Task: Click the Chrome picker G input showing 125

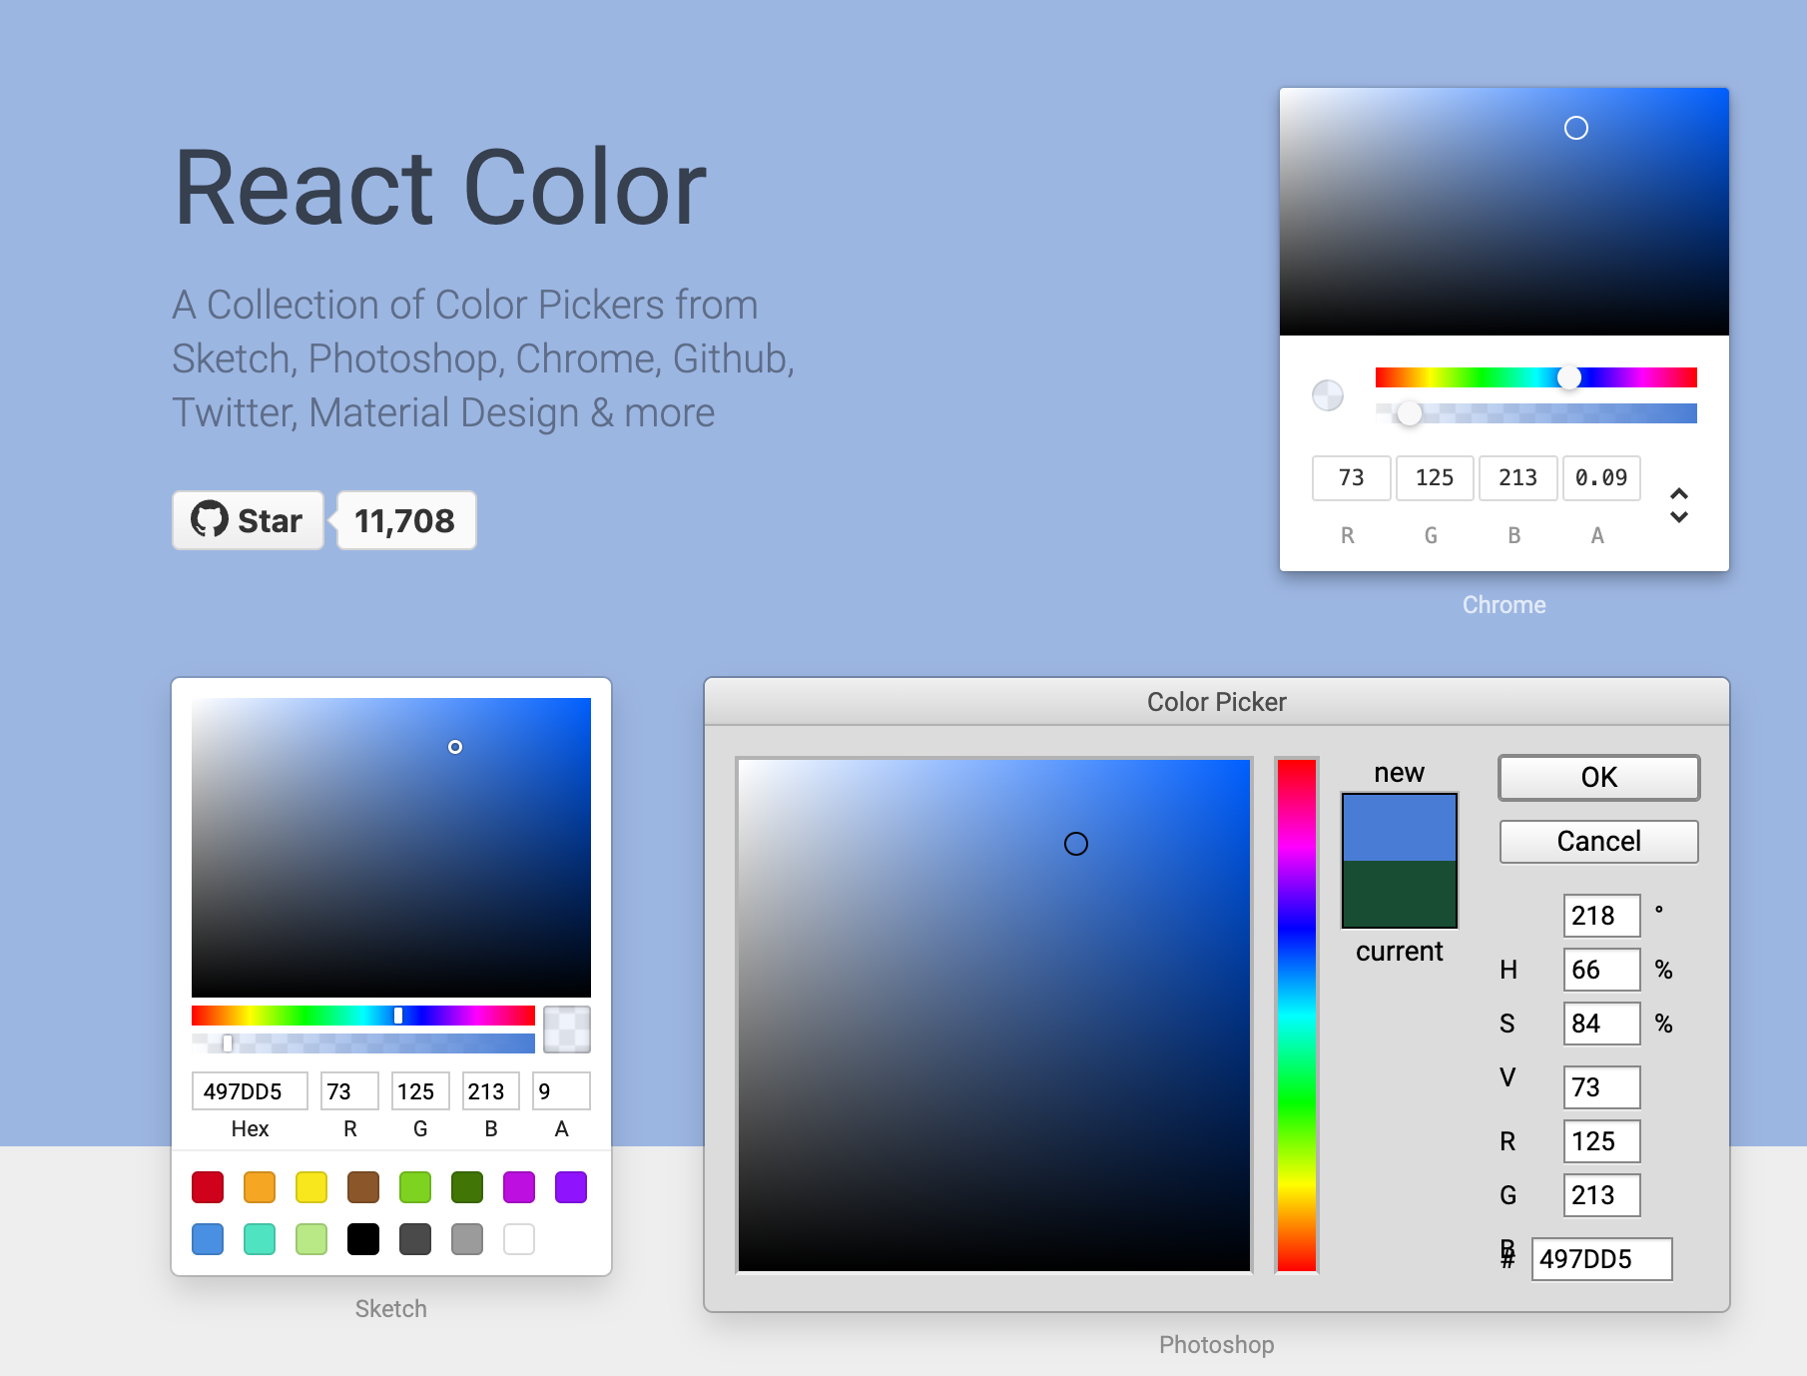Action: [x=1435, y=478]
